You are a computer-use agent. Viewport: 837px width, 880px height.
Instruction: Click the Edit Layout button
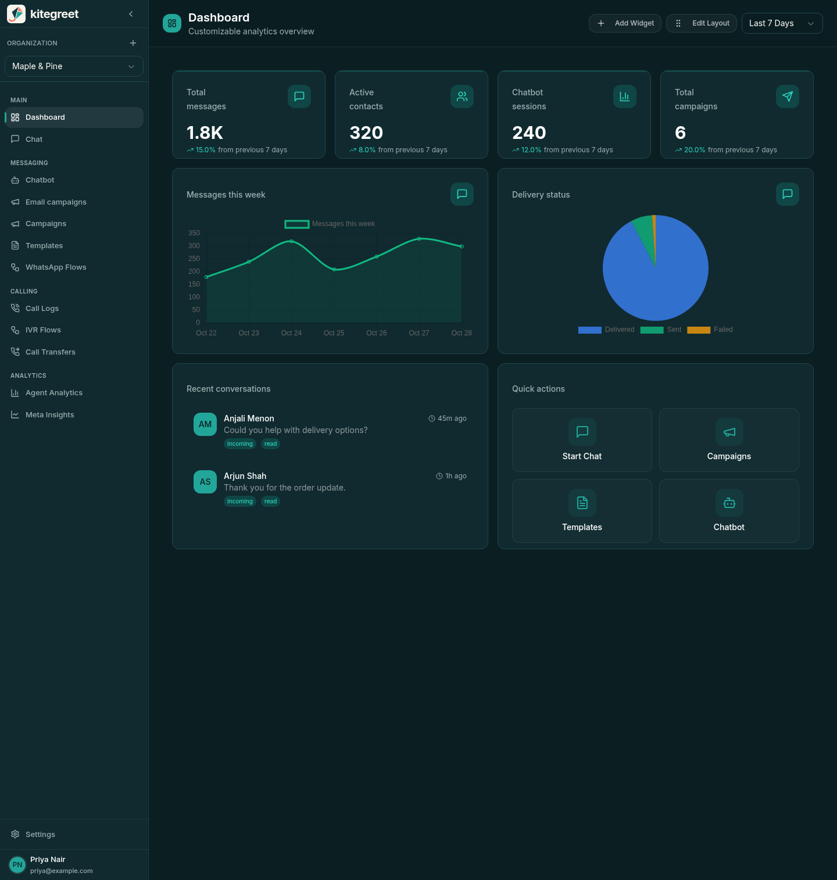(702, 23)
